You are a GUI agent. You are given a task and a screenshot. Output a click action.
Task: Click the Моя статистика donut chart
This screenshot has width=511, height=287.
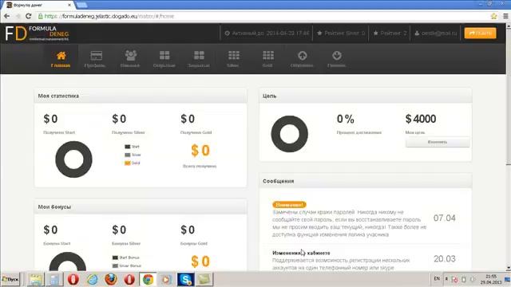(x=73, y=159)
